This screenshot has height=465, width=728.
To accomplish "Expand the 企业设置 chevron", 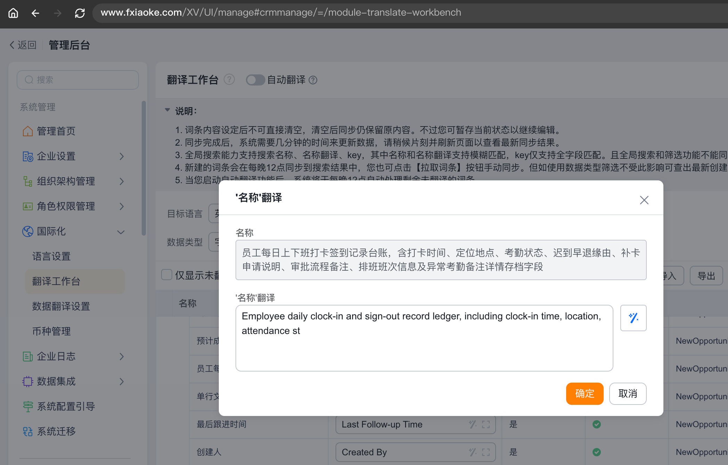I will pos(122,156).
